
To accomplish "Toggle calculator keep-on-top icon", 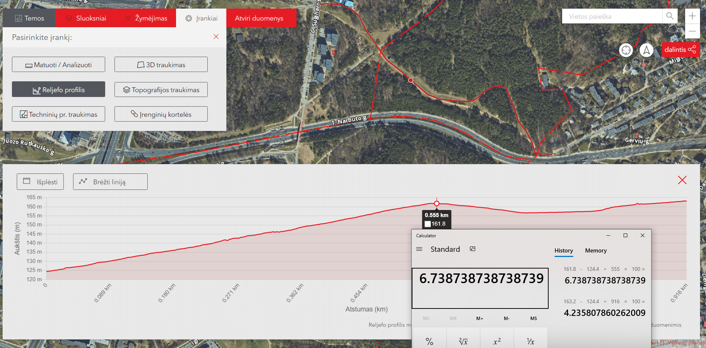I will click(x=473, y=249).
